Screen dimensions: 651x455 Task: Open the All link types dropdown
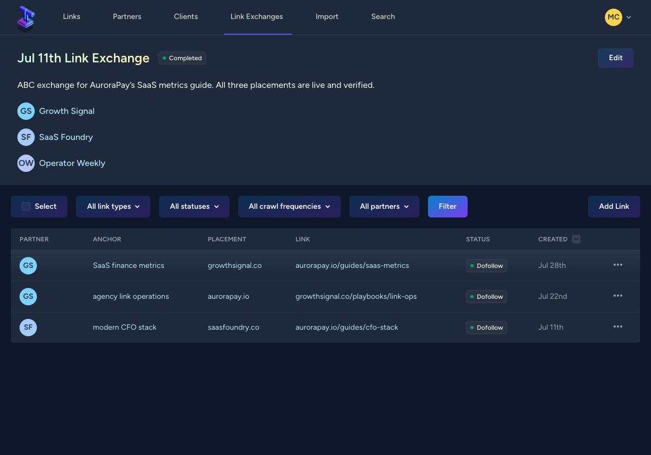113,207
